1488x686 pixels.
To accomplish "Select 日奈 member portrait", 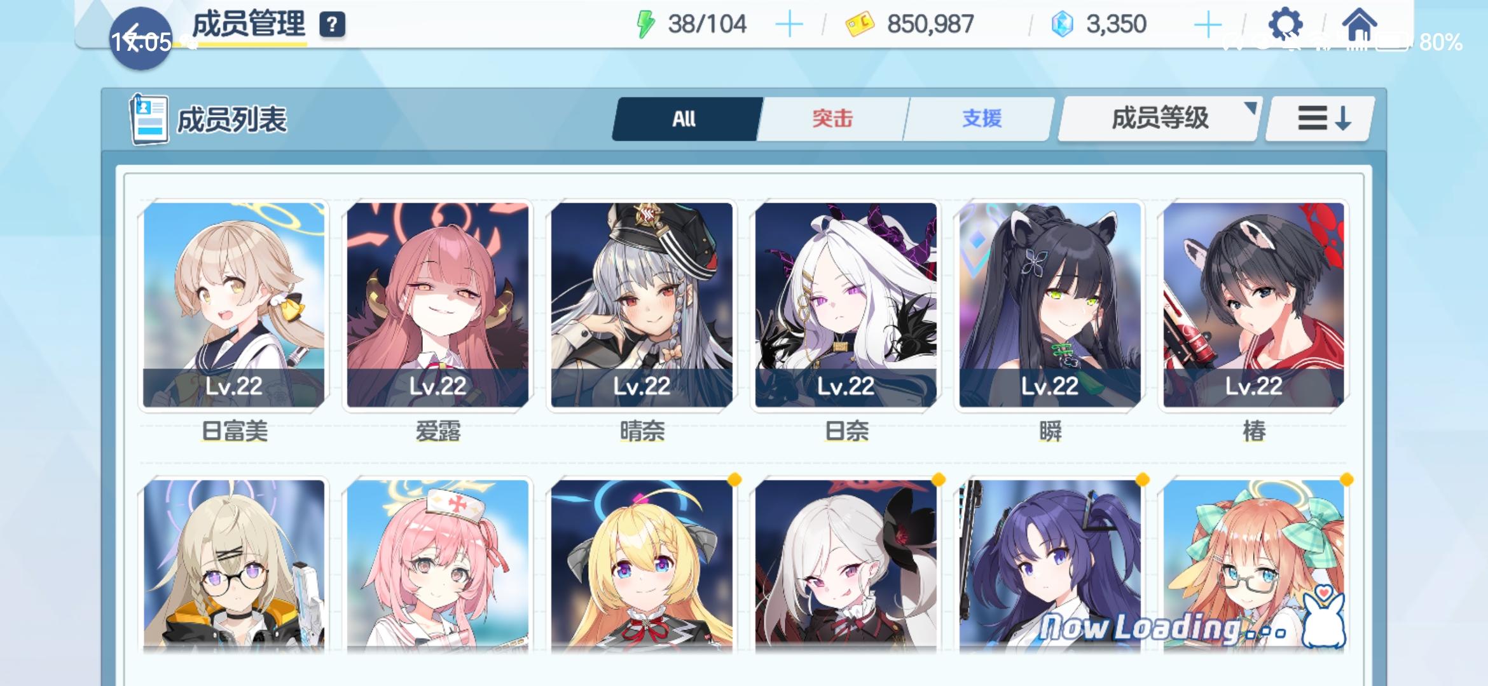I will click(846, 305).
